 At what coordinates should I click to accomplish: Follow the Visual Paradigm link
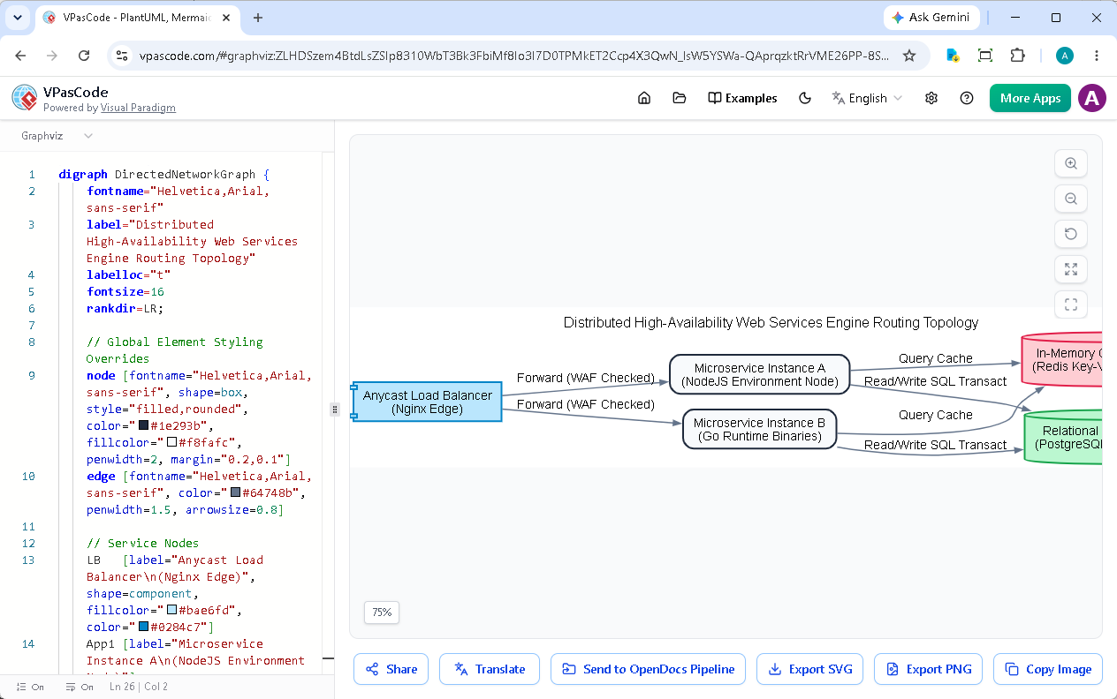tap(138, 108)
